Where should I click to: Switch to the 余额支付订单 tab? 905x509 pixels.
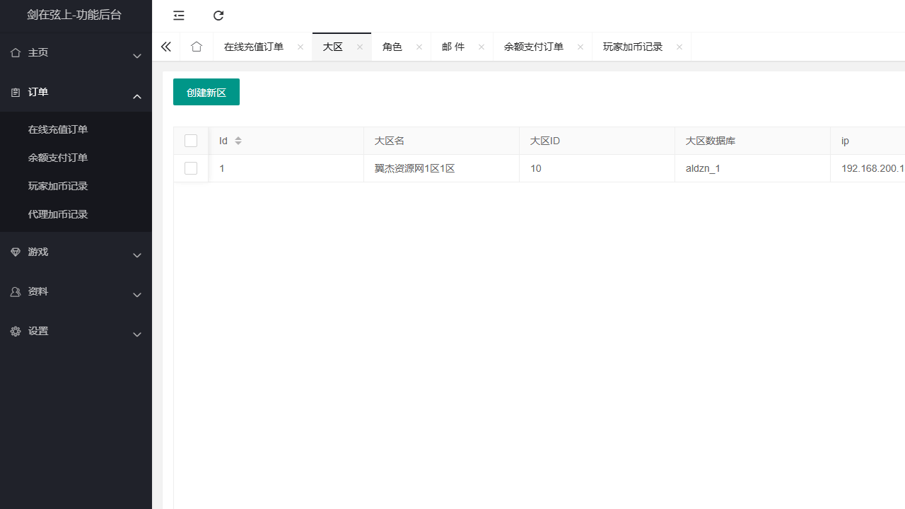(534, 47)
